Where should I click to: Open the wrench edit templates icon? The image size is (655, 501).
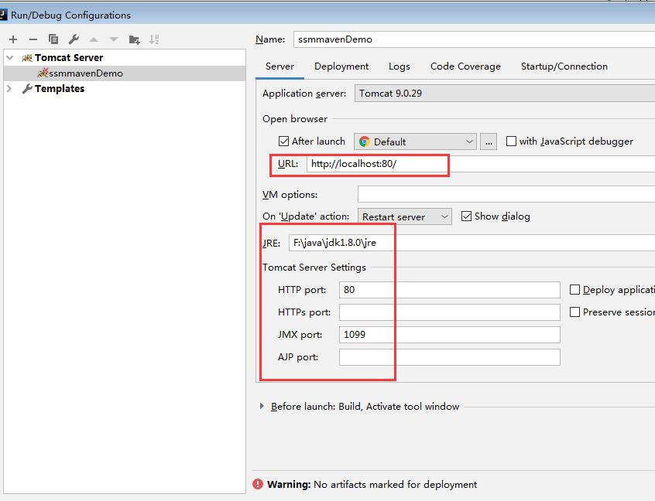[x=74, y=39]
